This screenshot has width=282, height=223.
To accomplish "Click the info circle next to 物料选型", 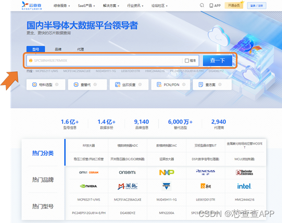I will coord(57,85).
